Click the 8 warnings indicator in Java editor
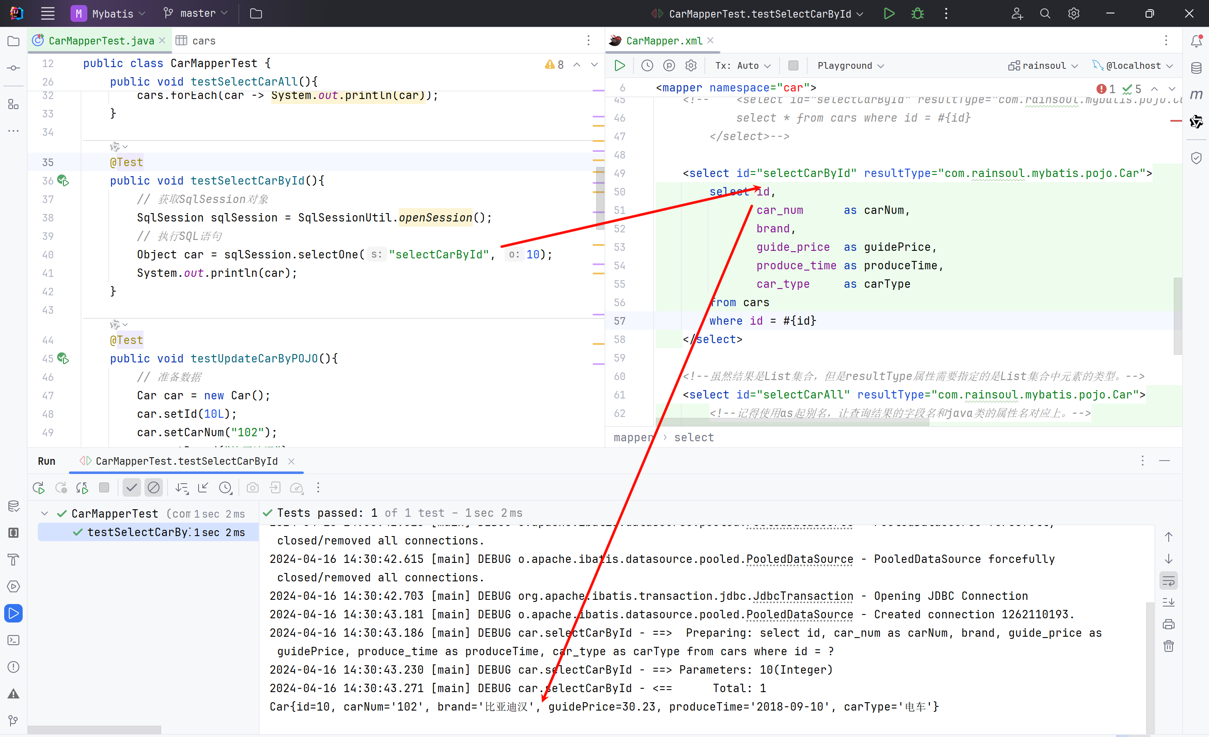 (555, 65)
